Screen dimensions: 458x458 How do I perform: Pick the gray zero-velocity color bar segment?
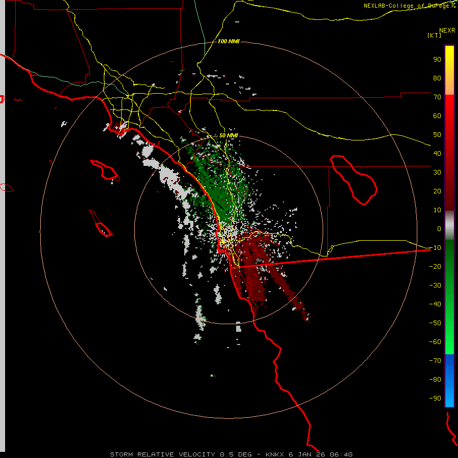(449, 225)
